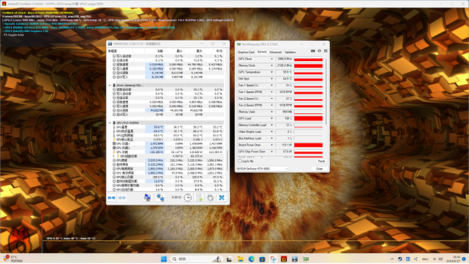Click the HWiNFO network computers icon
Screen dimensions: 469x264
tap(160, 198)
